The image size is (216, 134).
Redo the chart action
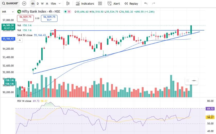[153, 3]
